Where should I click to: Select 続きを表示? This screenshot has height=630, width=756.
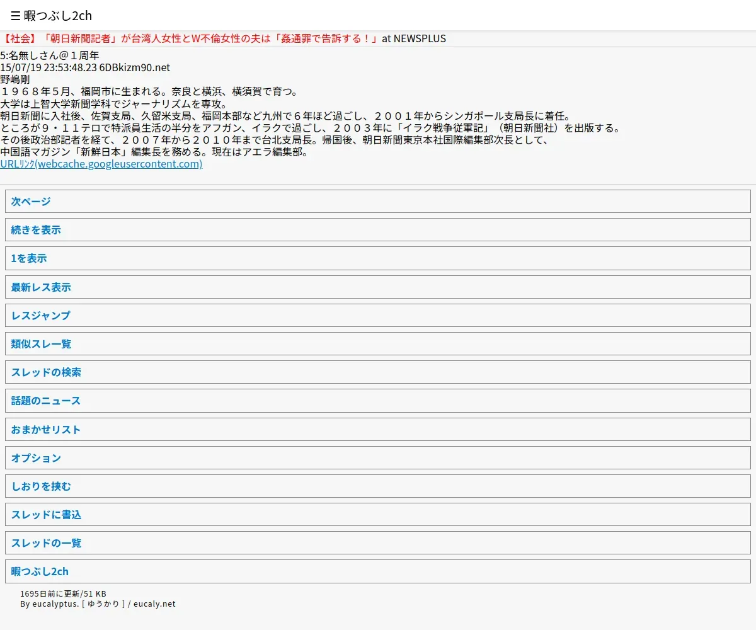point(378,230)
